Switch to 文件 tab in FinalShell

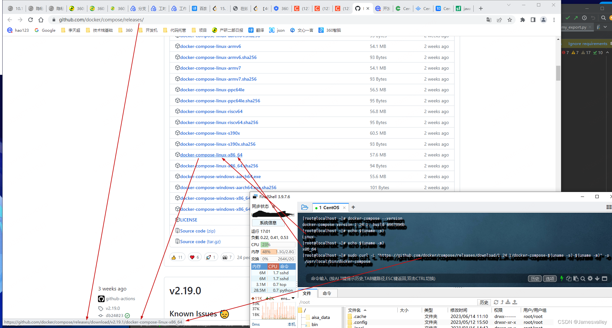(x=307, y=293)
